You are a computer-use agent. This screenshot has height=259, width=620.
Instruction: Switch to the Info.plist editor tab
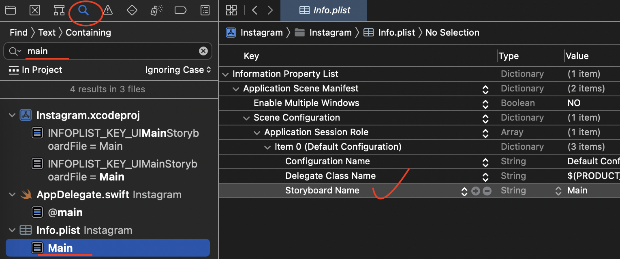pos(324,11)
